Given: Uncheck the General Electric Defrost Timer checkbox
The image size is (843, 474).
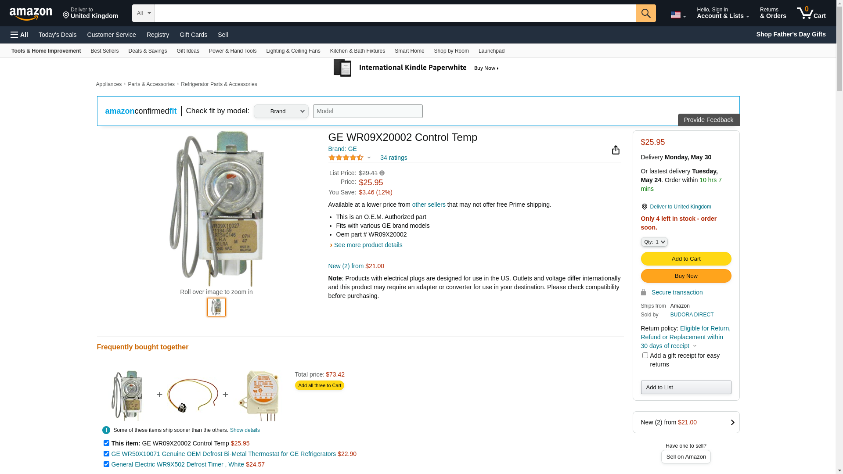Looking at the screenshot, I should click(x=106, y=464).
